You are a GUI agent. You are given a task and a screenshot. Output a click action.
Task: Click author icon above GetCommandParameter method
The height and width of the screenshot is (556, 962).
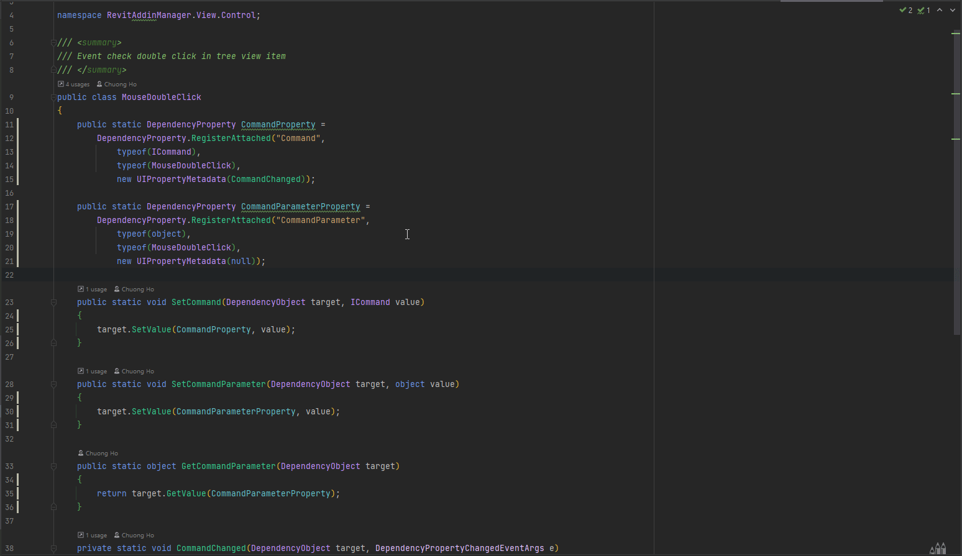[x=81, y=453]
